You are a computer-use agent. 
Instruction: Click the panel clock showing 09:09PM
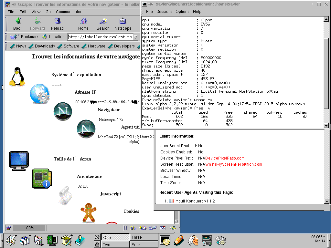[x=318, y=237]
